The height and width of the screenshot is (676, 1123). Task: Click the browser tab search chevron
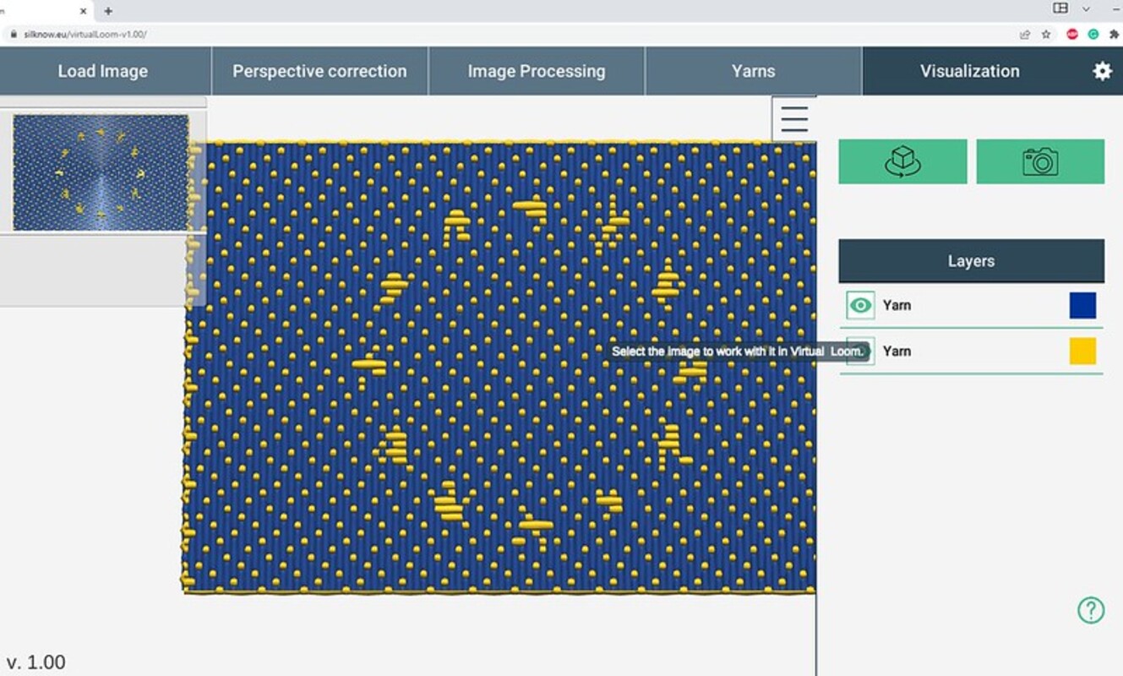[x=1086, y=8]
